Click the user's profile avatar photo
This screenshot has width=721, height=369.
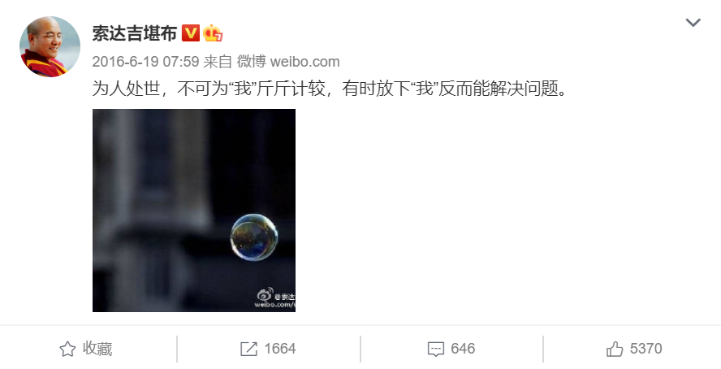(50, 46)
